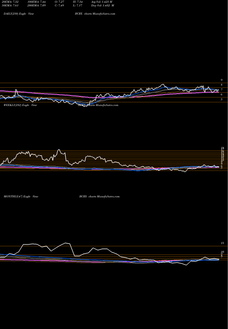
Task: Click the close price C: 7.49
Action: click(x=58, y=5)
